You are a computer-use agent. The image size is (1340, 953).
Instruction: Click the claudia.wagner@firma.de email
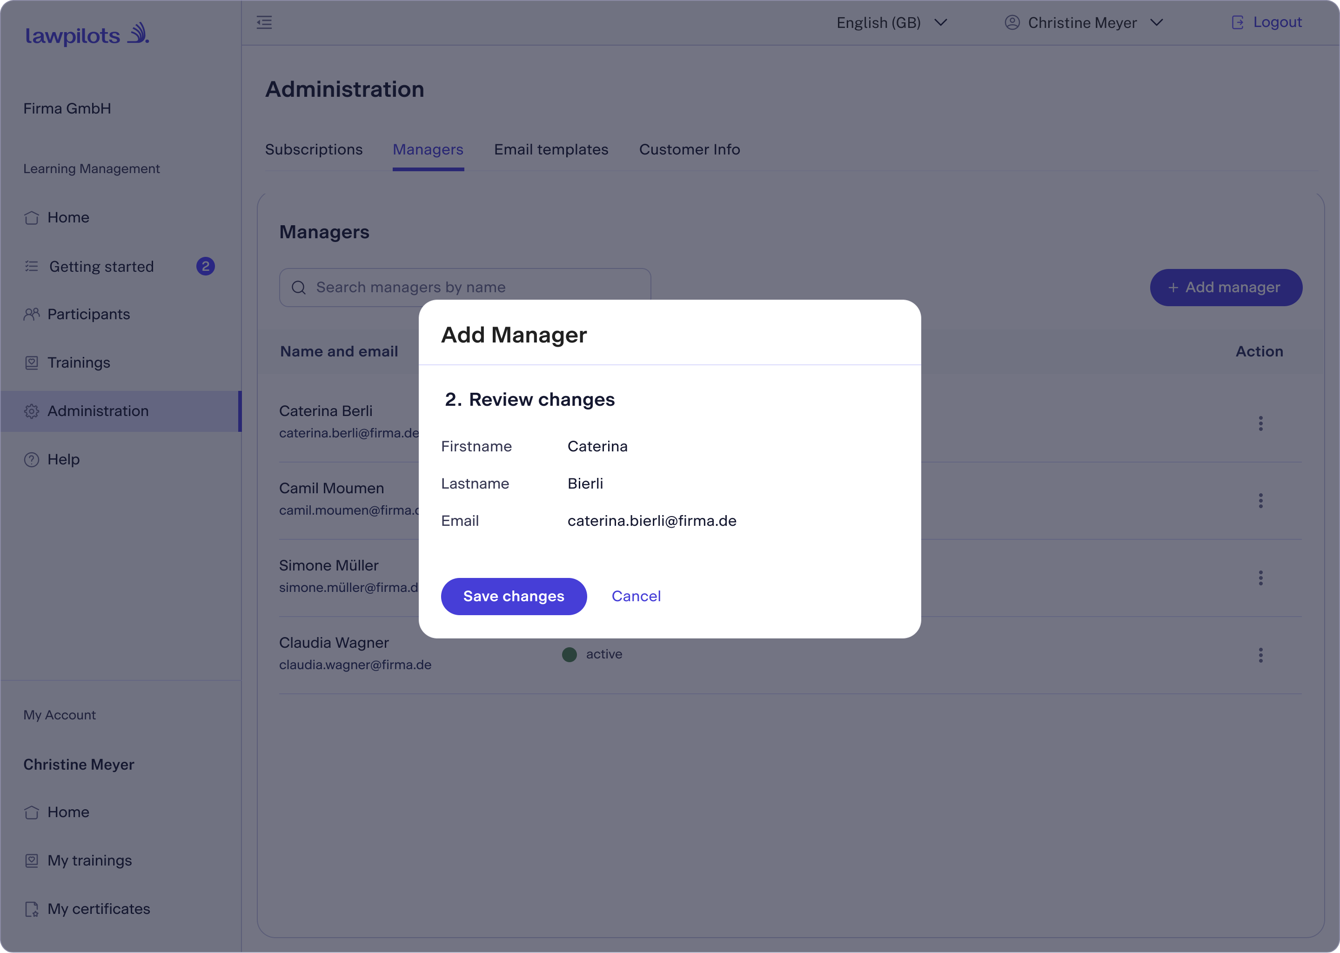tap(355, 665)
